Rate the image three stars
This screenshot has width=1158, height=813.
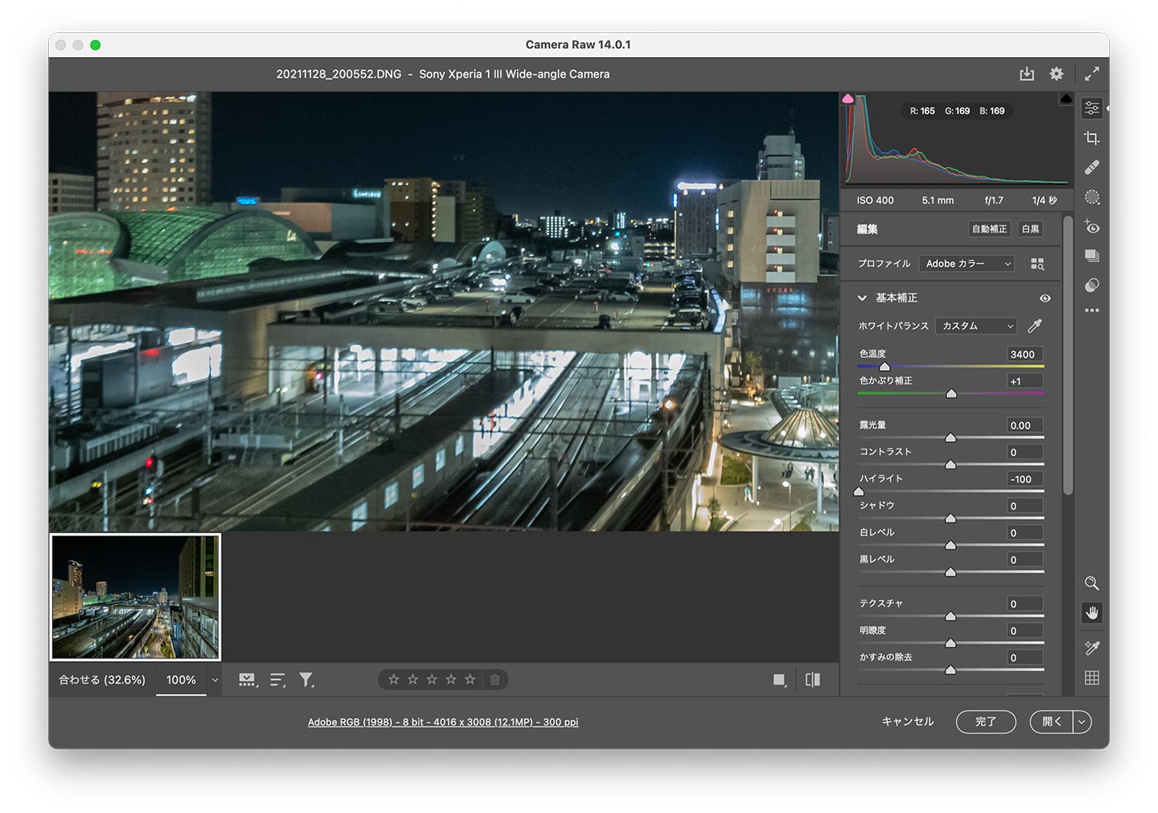[x=432, y=679]
